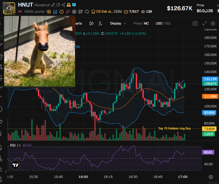
Task: Take chart snapshot with camera icon
Action: (195, 23)
